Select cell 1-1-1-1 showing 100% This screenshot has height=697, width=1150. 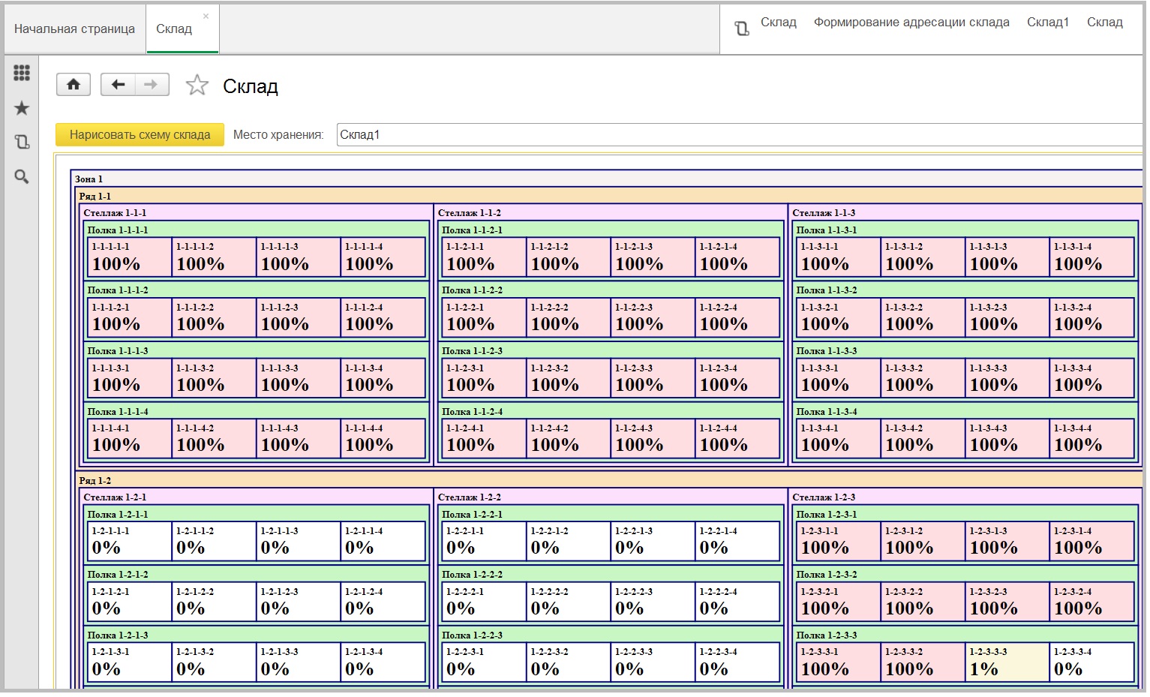pyautogui.click(x=130, y=257)
